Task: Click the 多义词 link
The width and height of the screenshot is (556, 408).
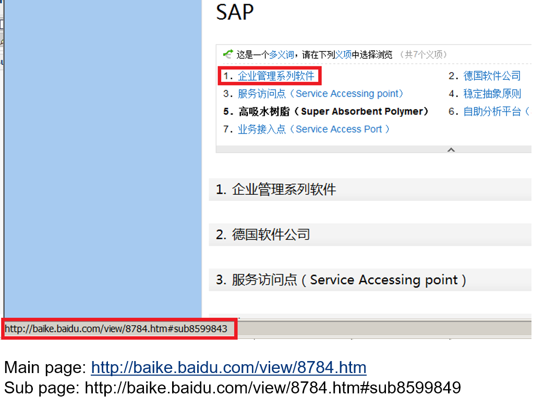Action: point(282,55)
